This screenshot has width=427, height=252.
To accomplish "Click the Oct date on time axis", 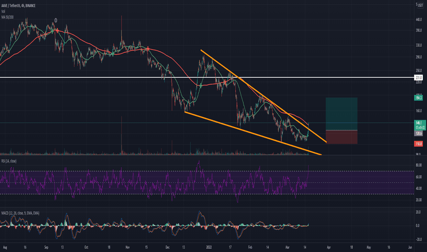I will pyautogui.click(x=86, y=247).
